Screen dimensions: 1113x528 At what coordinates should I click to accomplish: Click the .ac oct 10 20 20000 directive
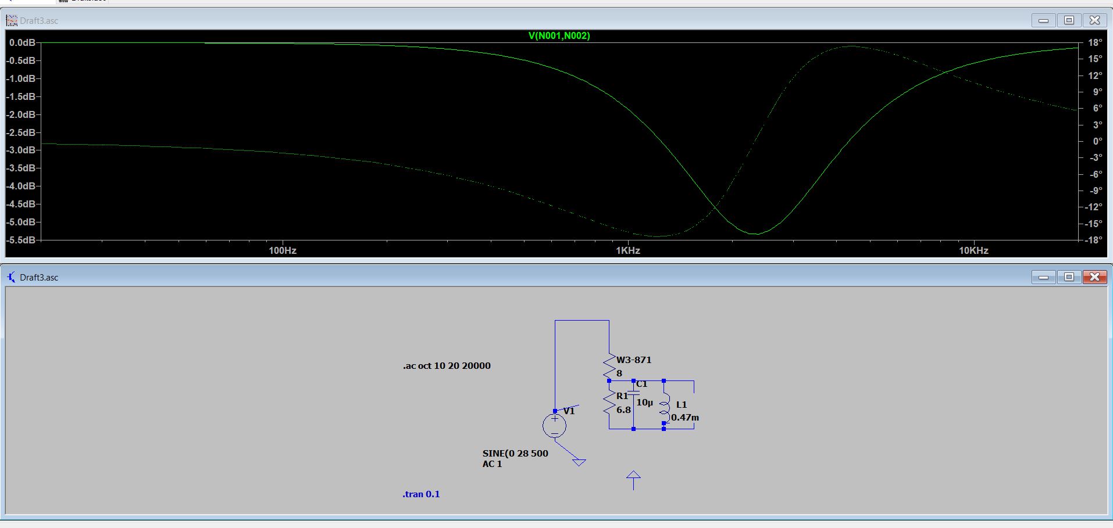tap(447, 365)
